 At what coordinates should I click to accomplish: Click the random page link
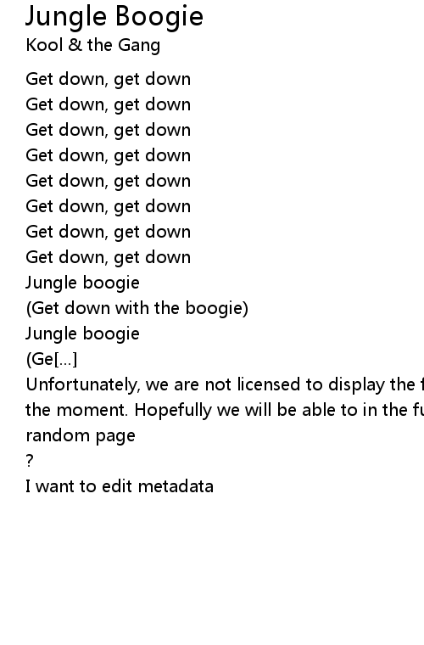pos(81,435)
